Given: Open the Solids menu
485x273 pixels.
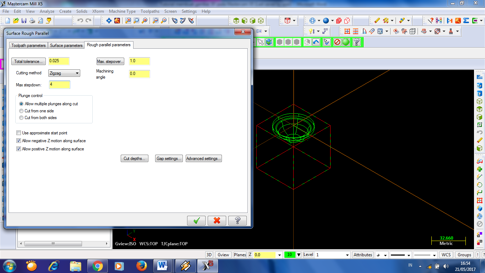Looking at the screenshot, I should [x=82, y=11].
